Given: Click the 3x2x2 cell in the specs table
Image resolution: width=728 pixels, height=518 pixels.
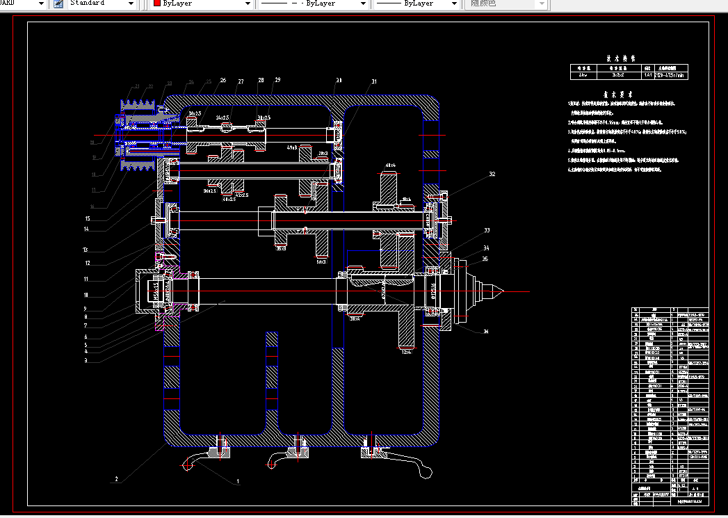Looking at the screenshot, I should pyautogui.click(x=618, y=74).
